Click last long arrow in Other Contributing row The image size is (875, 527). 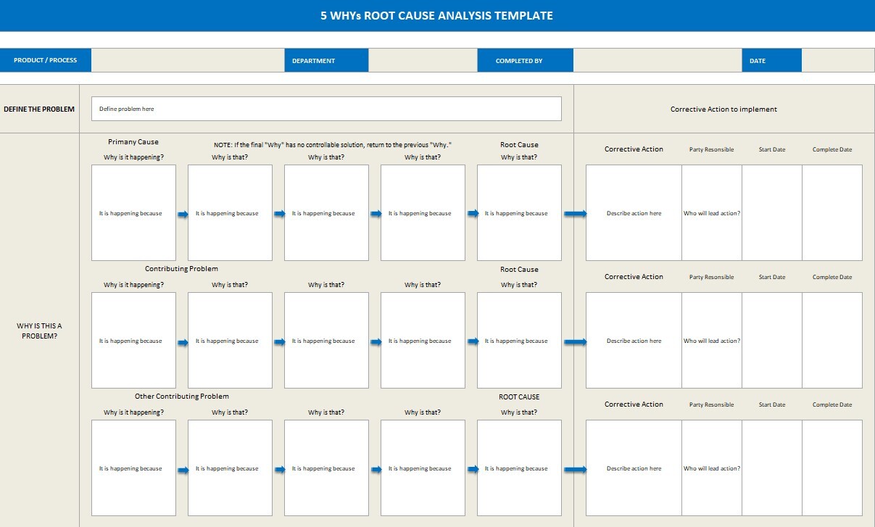coord(574,469)
